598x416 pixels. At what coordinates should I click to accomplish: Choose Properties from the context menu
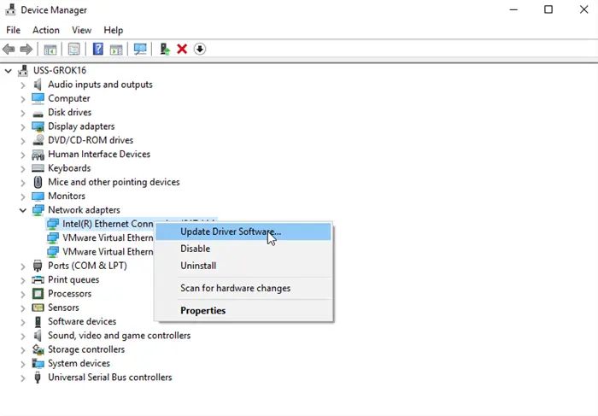pyautogui.click(x=243, y=311)
